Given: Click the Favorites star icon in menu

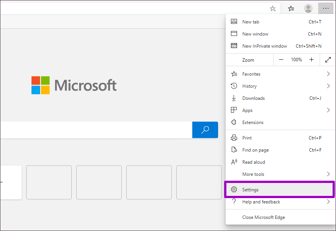Looking at the screenshot, I should tap(234, 74).
